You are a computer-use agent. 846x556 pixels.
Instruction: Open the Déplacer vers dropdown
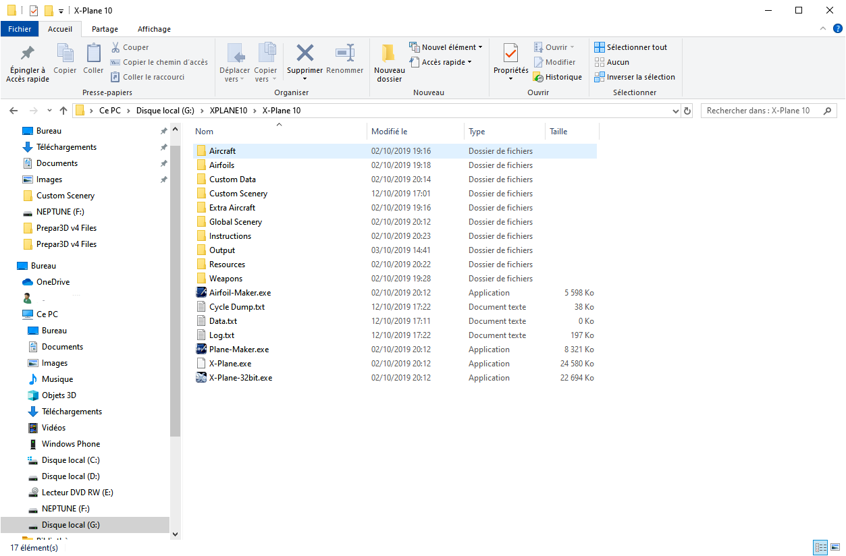point(234,63)
